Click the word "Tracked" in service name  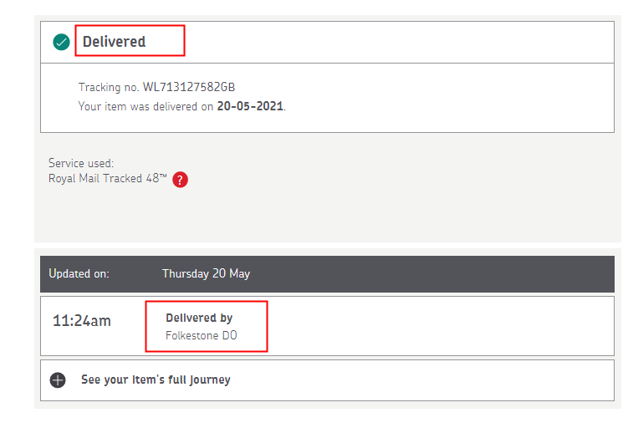click(x=122, y=179)
